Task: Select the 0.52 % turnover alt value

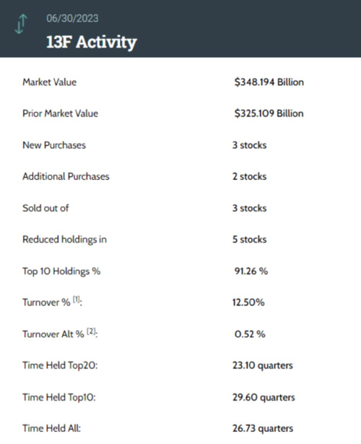Action: [x=250, y=334]
